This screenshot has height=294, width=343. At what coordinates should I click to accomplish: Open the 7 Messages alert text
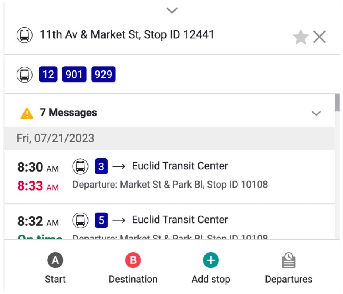(x=68, y=113)
